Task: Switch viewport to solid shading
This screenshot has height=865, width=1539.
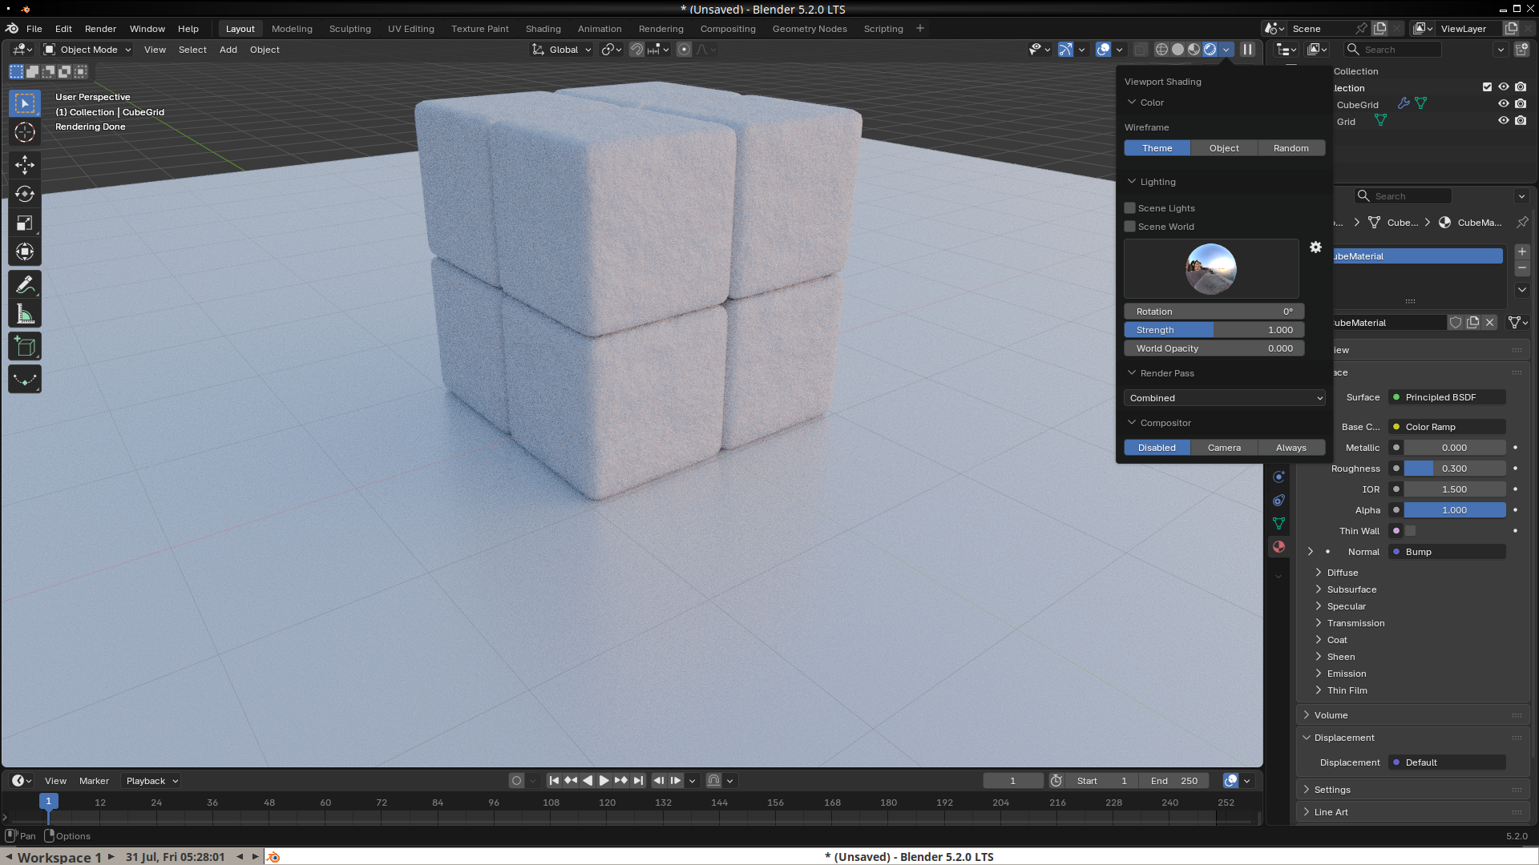Action: coord(1177,50)
